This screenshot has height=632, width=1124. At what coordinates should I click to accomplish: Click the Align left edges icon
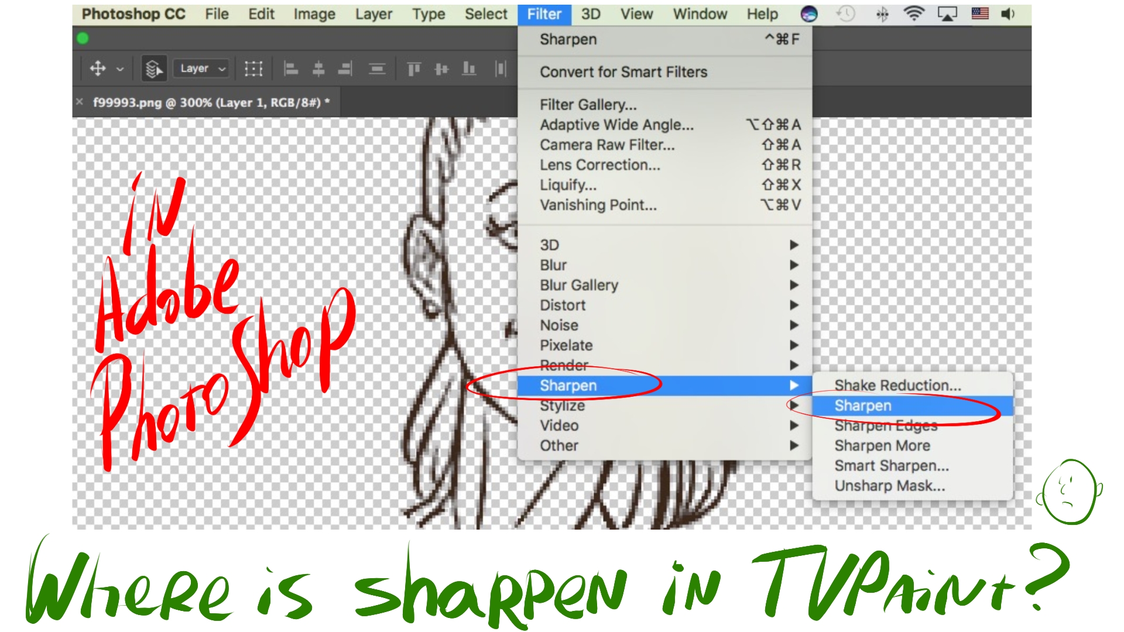pos(291,68)
